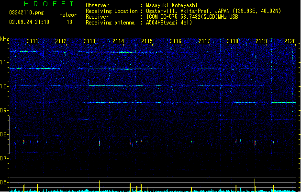
Task: Click the date stamp 02.09.24 21:10
Action: [x=29, y=22]
